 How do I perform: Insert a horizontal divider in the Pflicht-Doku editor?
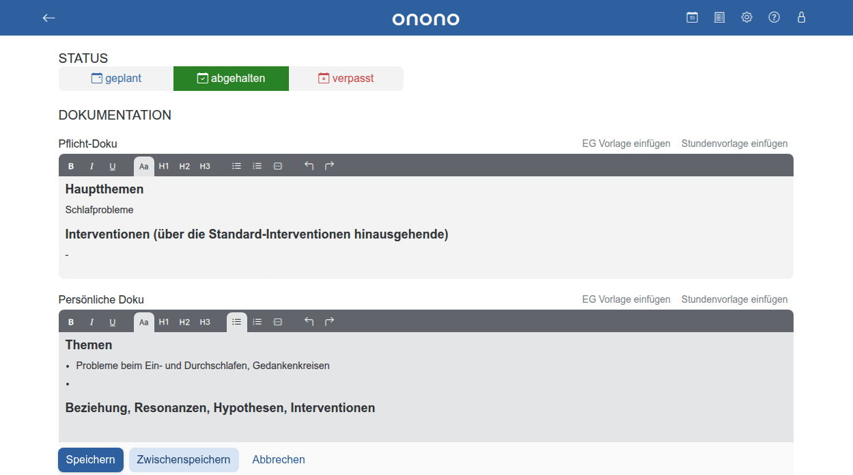coord(278,165)
